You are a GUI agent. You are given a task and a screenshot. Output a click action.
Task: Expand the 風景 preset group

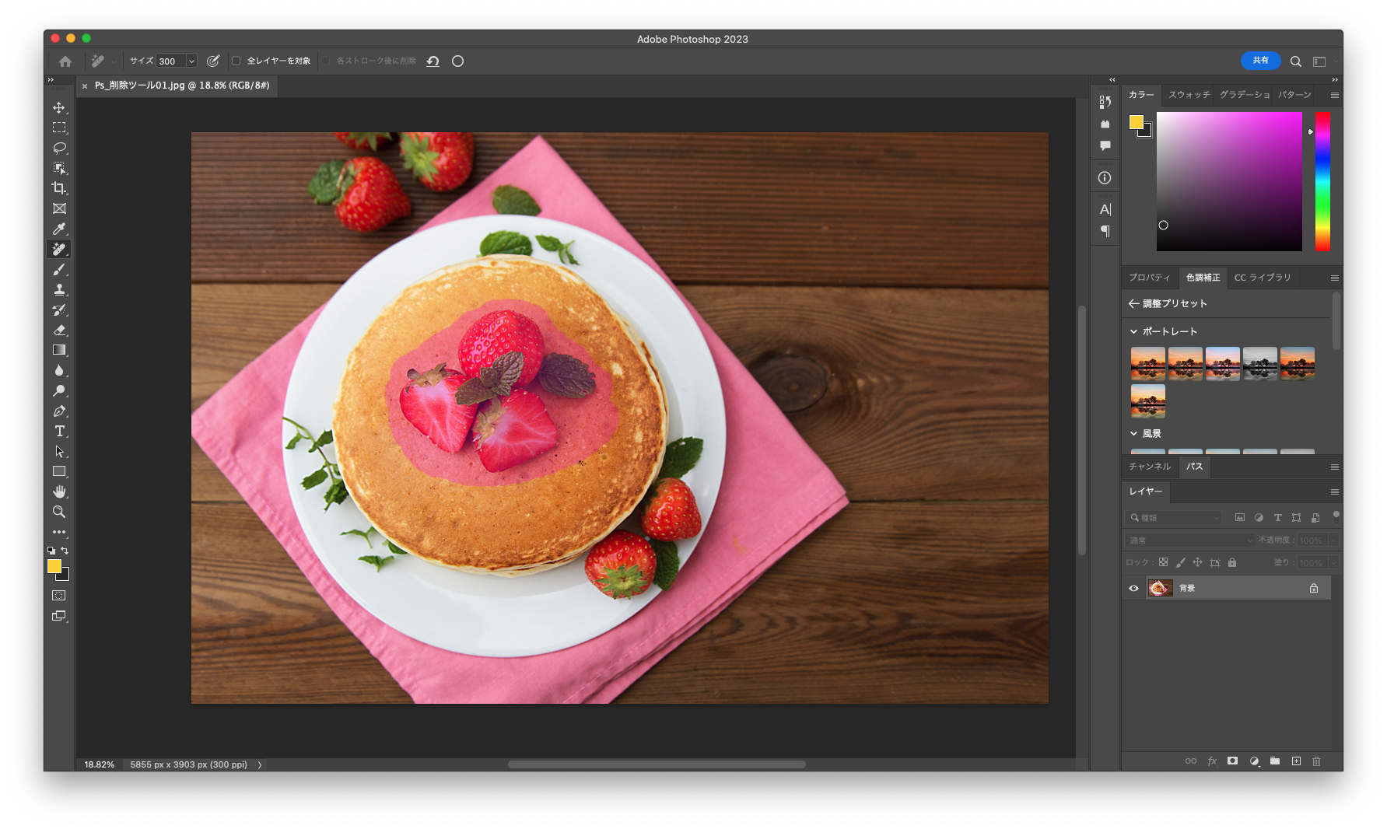coord(1133,433)
